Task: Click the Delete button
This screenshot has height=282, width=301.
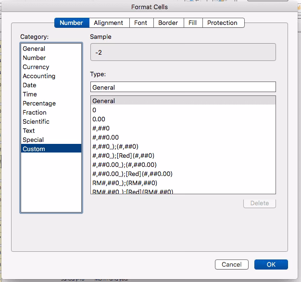Action: [x=260, y=203]
